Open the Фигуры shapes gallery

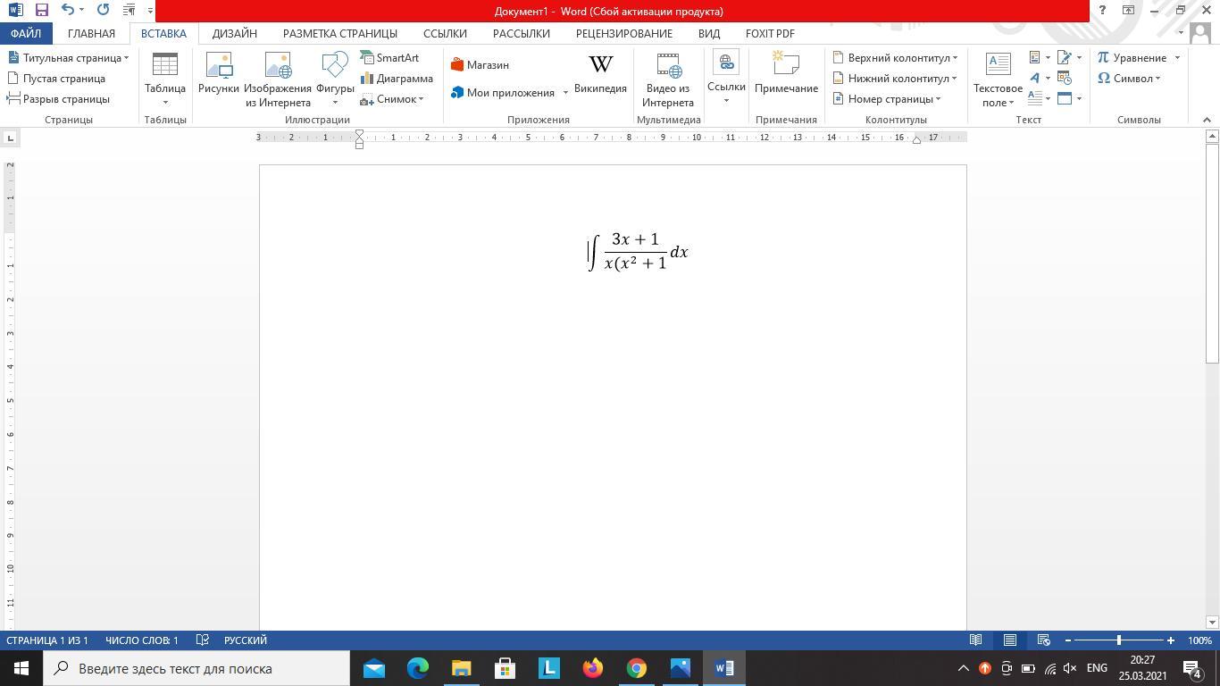pyautogui.click(x=335, y=79)
